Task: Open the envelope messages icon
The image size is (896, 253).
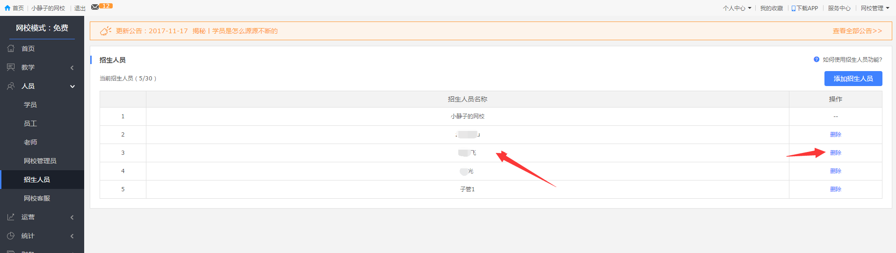Action: pos(95,7)
